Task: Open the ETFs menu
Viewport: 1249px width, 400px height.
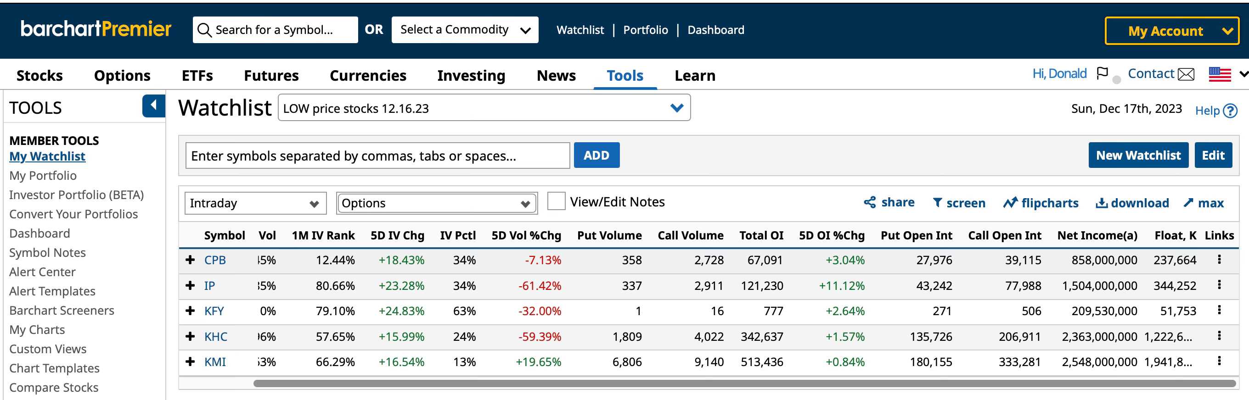Action: click(x=197, y=75)
